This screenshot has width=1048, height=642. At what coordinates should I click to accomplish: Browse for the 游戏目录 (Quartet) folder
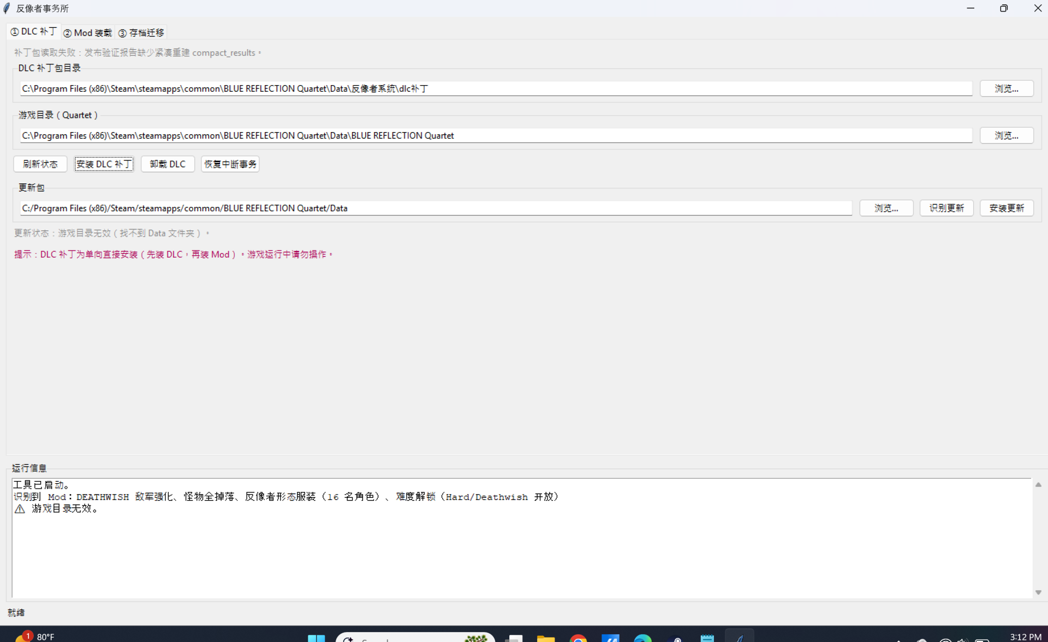click(1006, 135)
